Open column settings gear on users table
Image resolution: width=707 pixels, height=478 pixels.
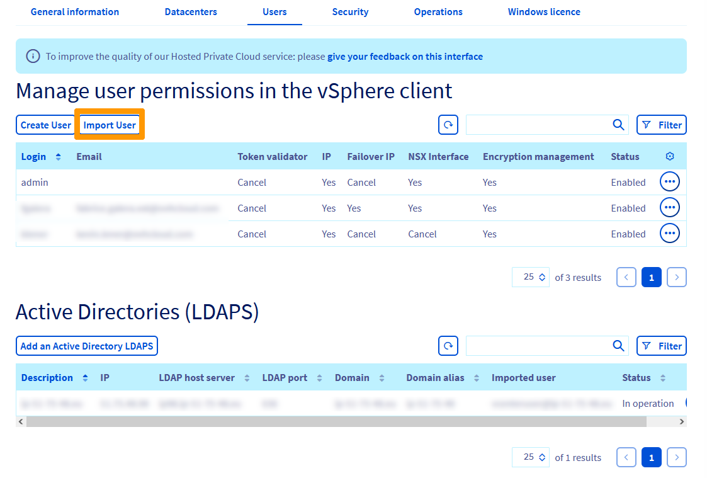pos(669,156)
